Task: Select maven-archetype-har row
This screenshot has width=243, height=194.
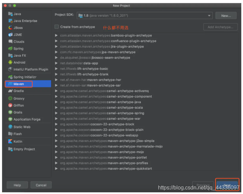Action: [146, 80]
